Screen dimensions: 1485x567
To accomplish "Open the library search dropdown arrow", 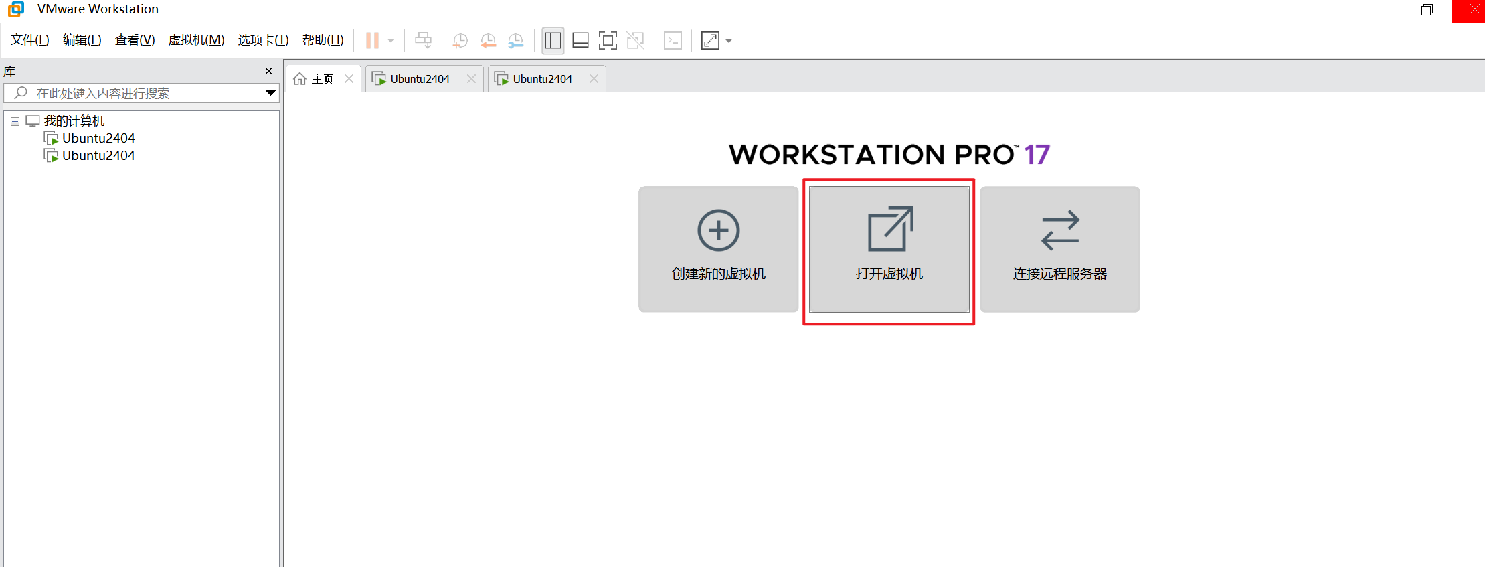I will click(270, 93).
